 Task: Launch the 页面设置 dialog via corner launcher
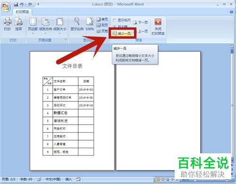(66, 40)
